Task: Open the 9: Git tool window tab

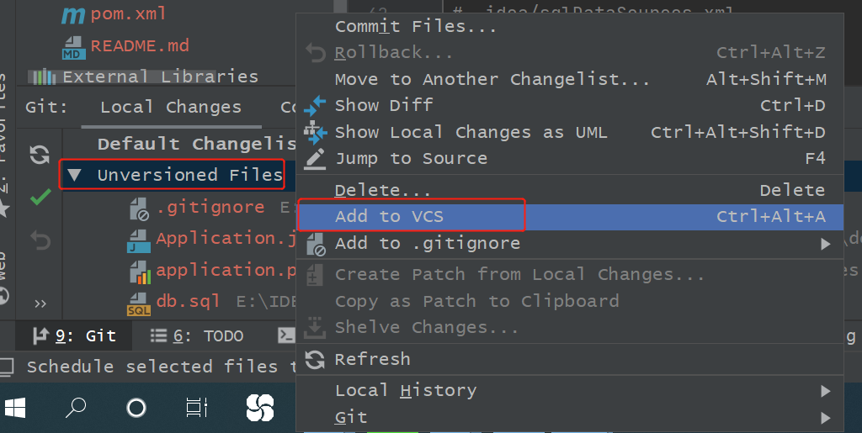Action: (x=74, y=335)
